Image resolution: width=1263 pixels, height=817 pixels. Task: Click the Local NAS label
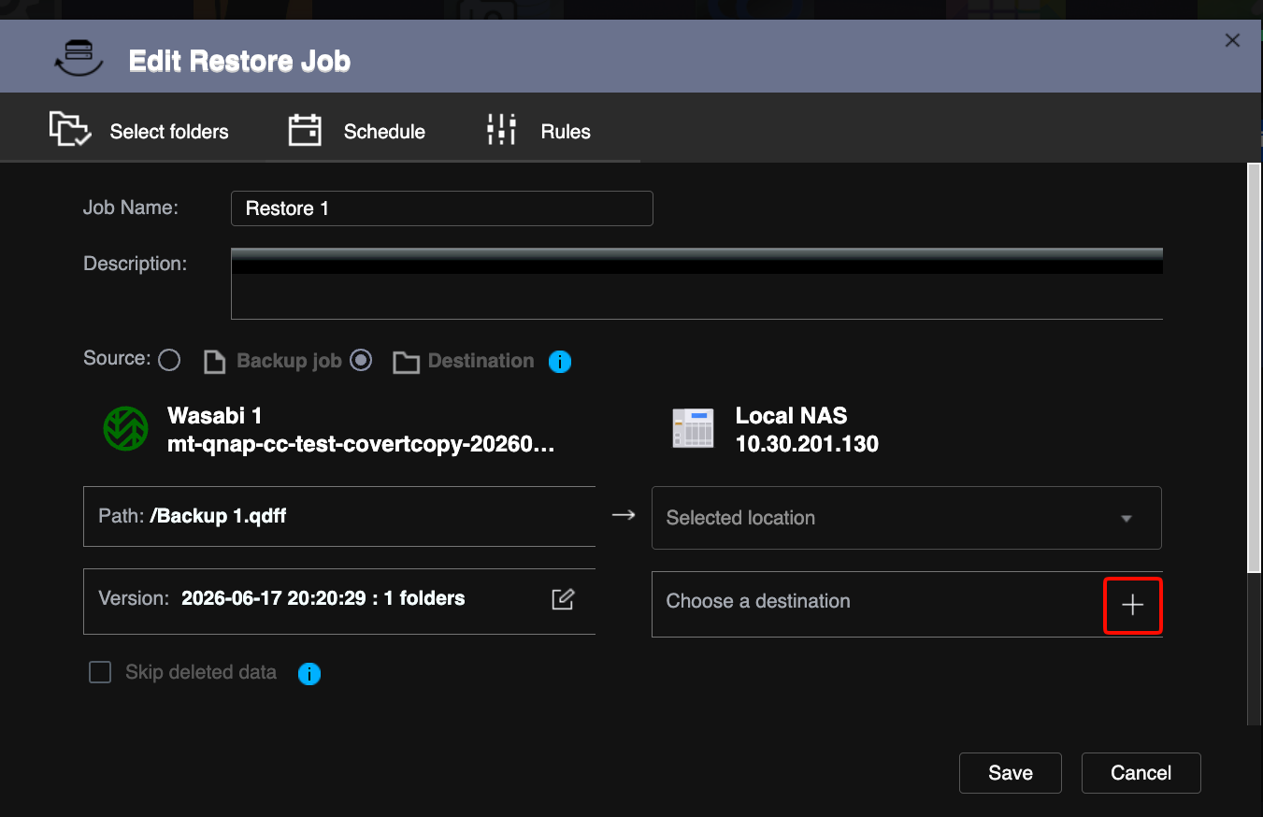point(791,415)
